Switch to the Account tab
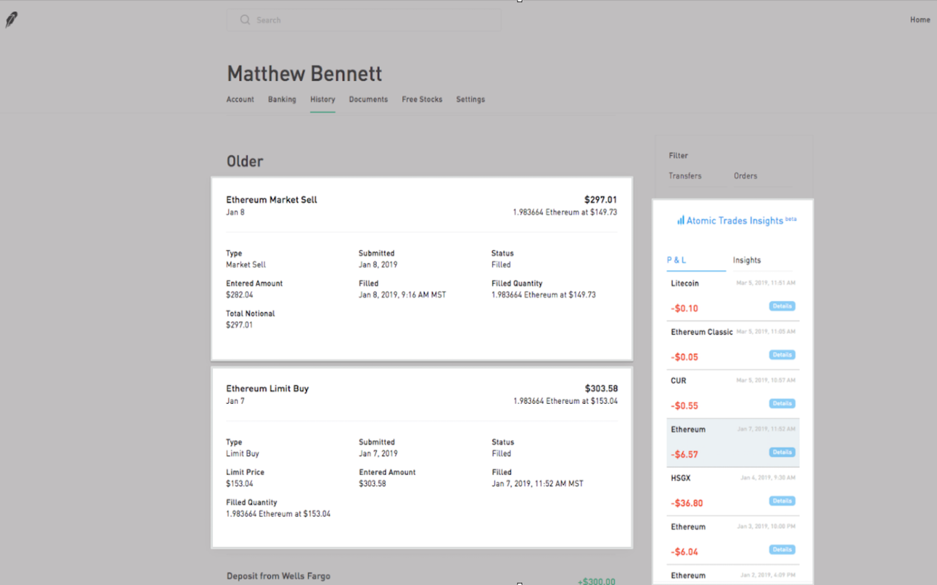This screenshot has height=585, width=937. tap(240, 99)
